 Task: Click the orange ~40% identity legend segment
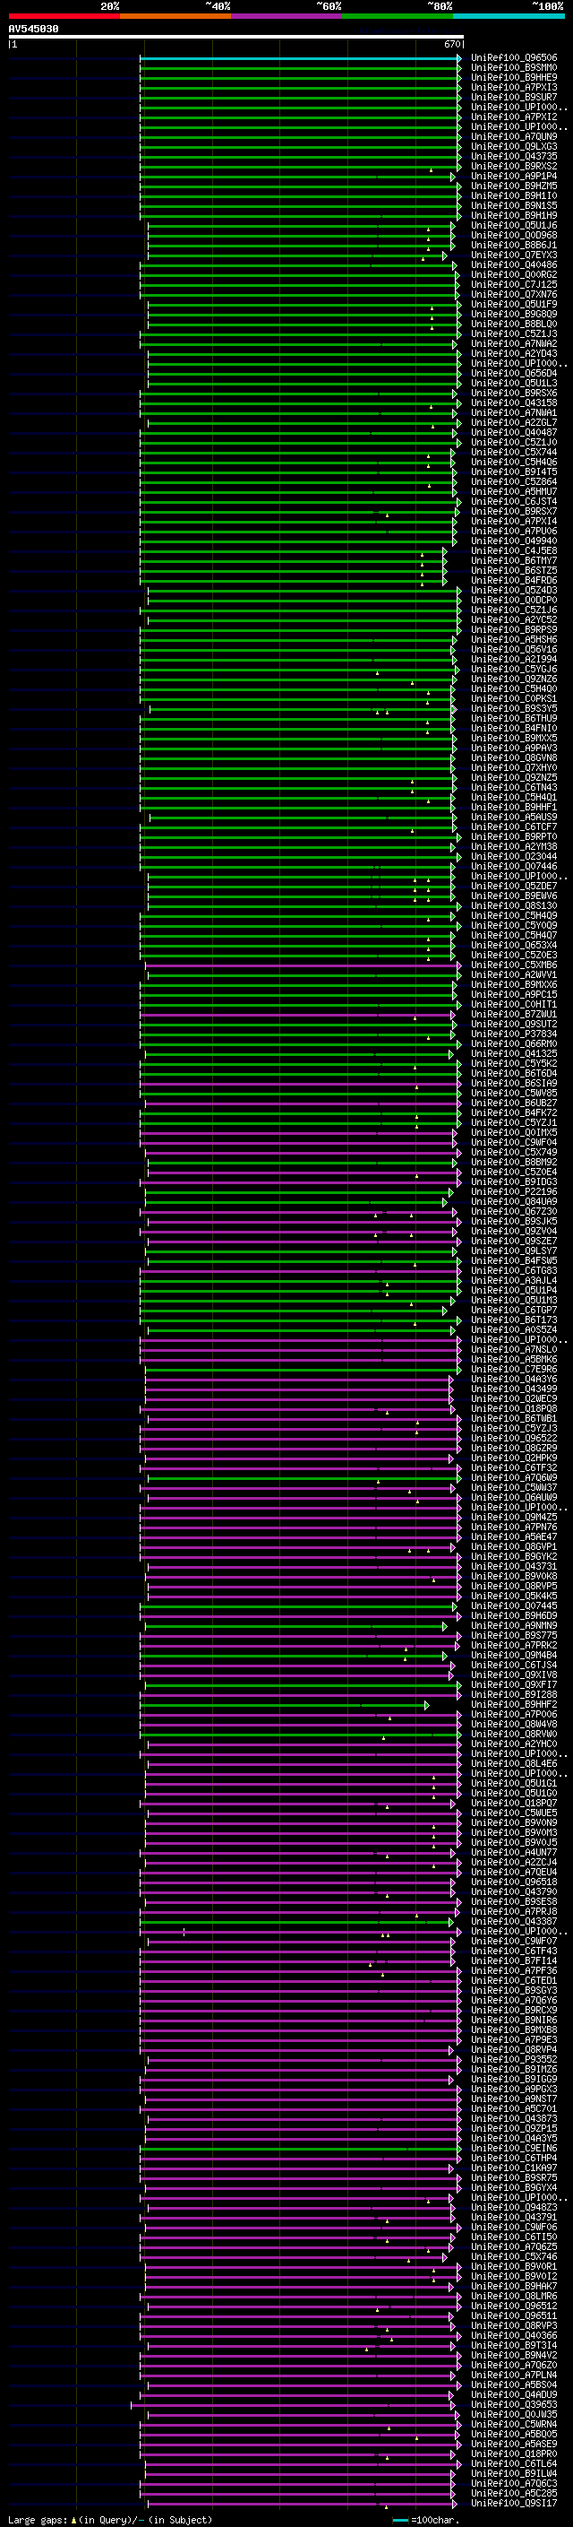coord(175,16)
